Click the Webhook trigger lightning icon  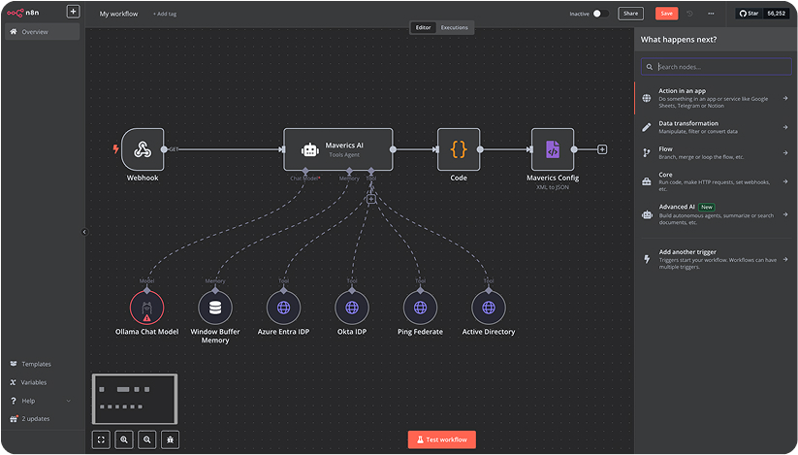tap(115, 149)
